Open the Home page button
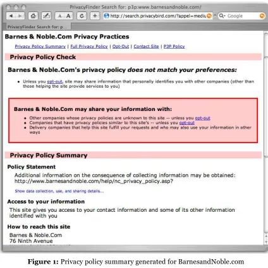The width and height of the screenshot is (268, 268). click(33, 16)
